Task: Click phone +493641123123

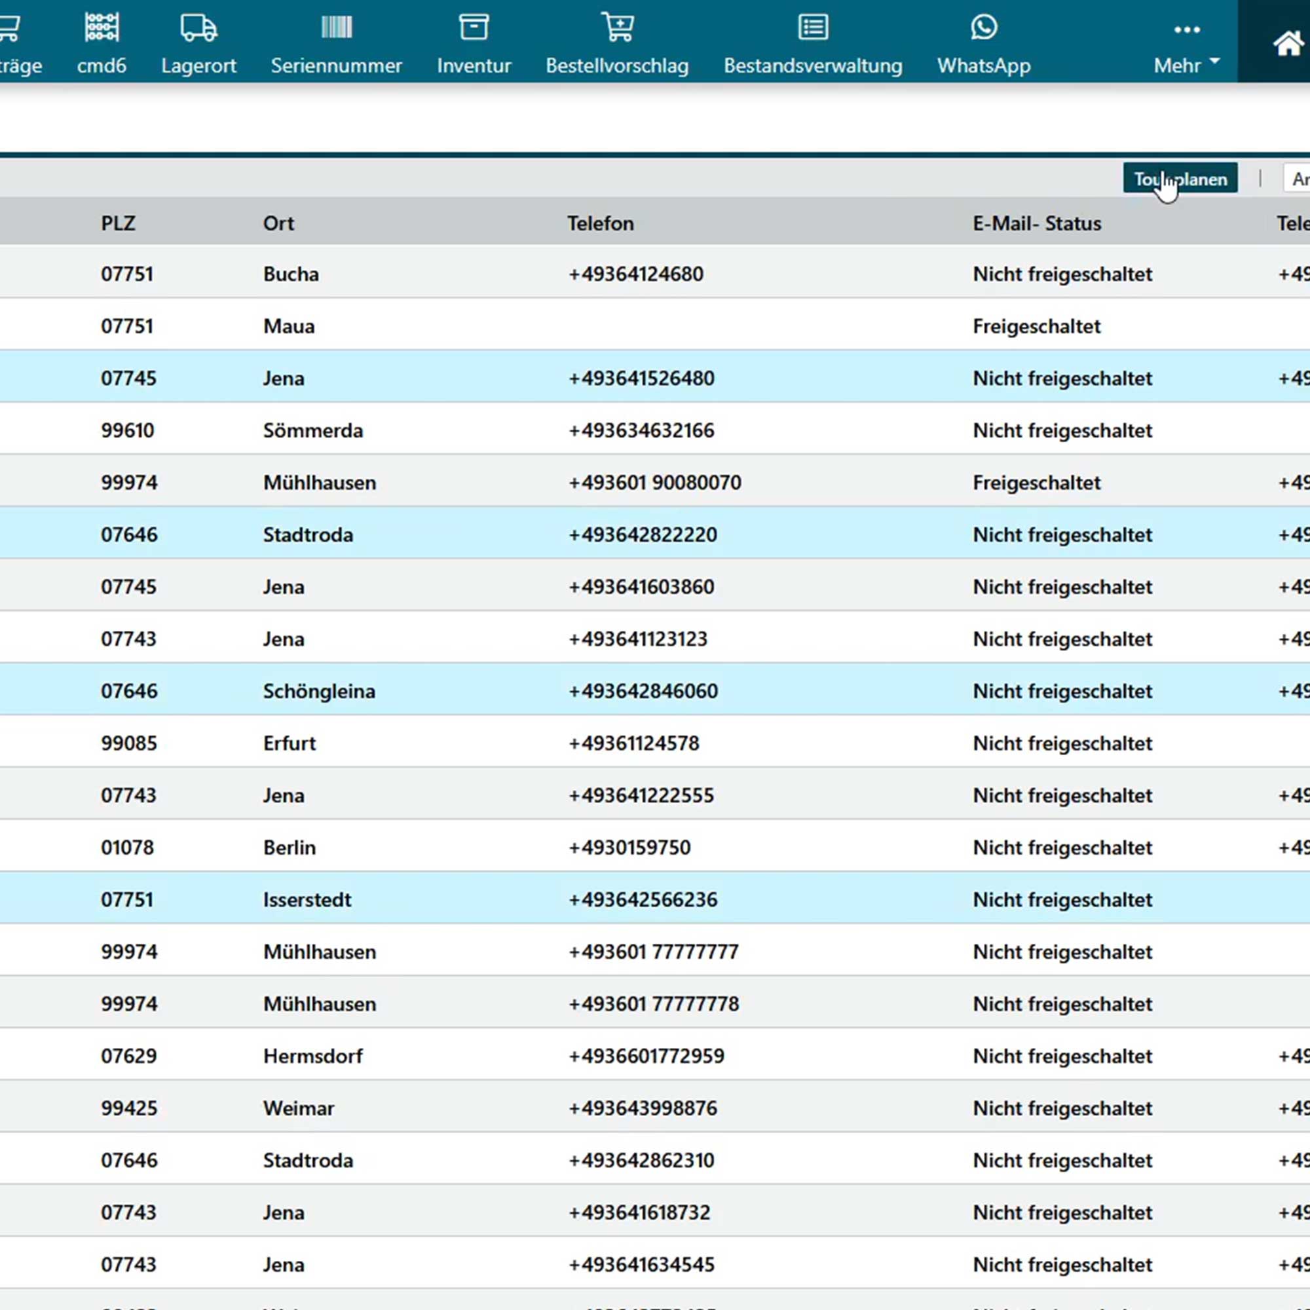Action: point(638,639)
